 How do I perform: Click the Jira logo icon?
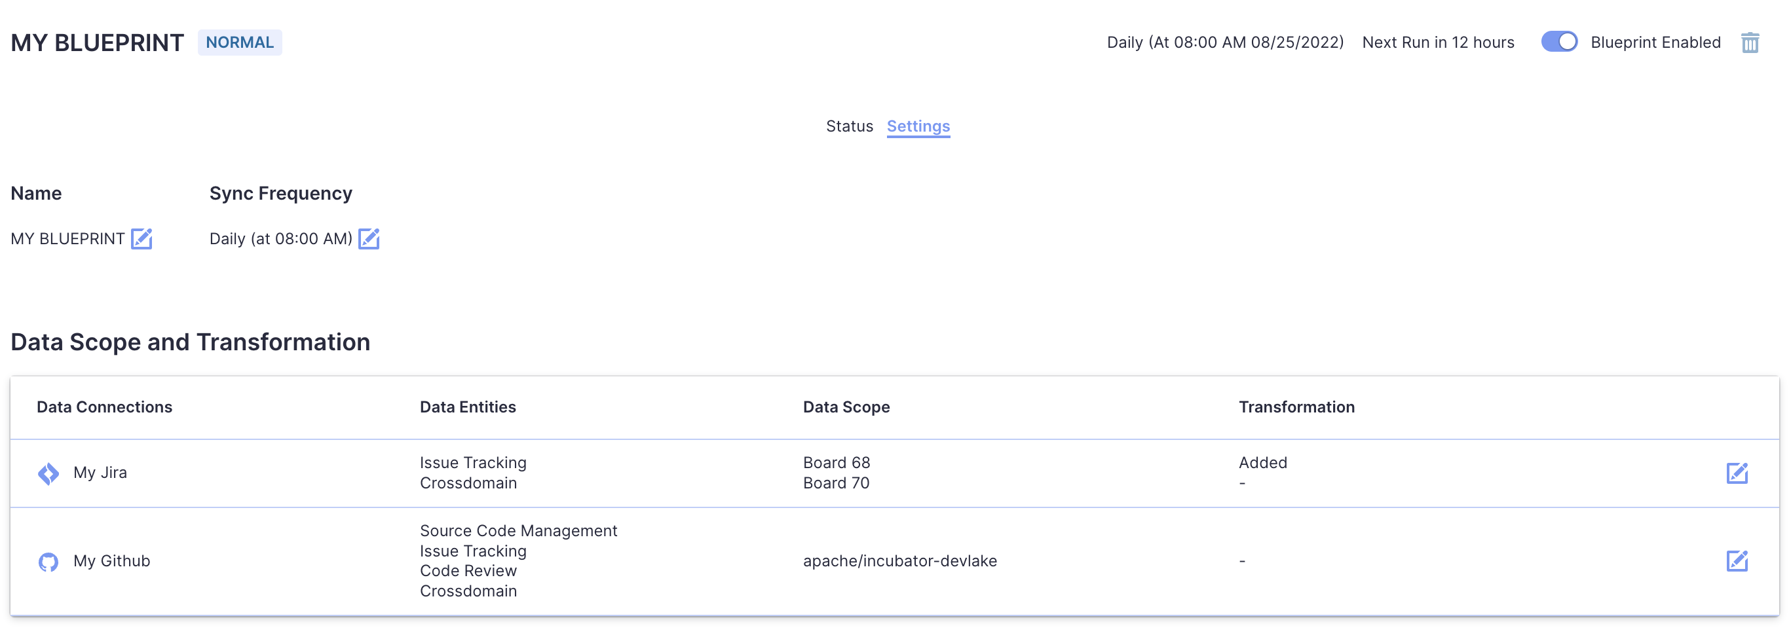[x=48, y=474]
